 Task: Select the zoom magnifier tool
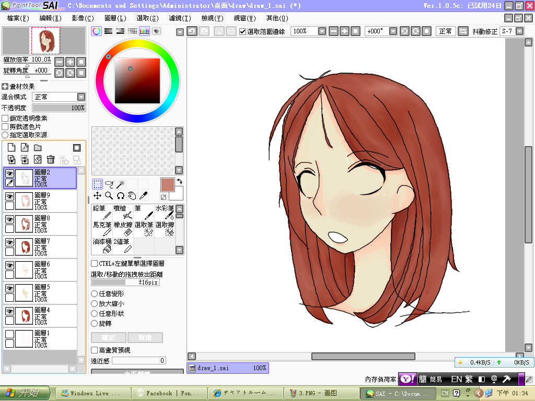(x=109, y=196)
